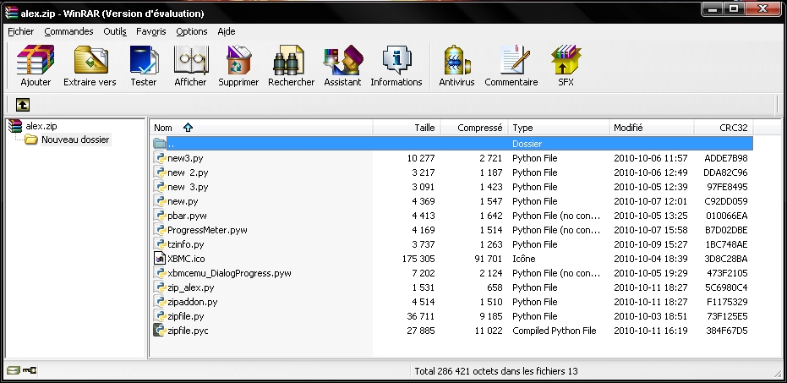Sort by the Taille column header
This screenshot has width=787, height=383.
(424, 128)
